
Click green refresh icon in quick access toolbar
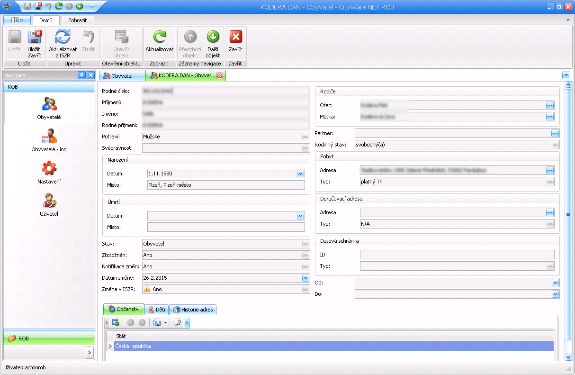(x=58, y=7)
